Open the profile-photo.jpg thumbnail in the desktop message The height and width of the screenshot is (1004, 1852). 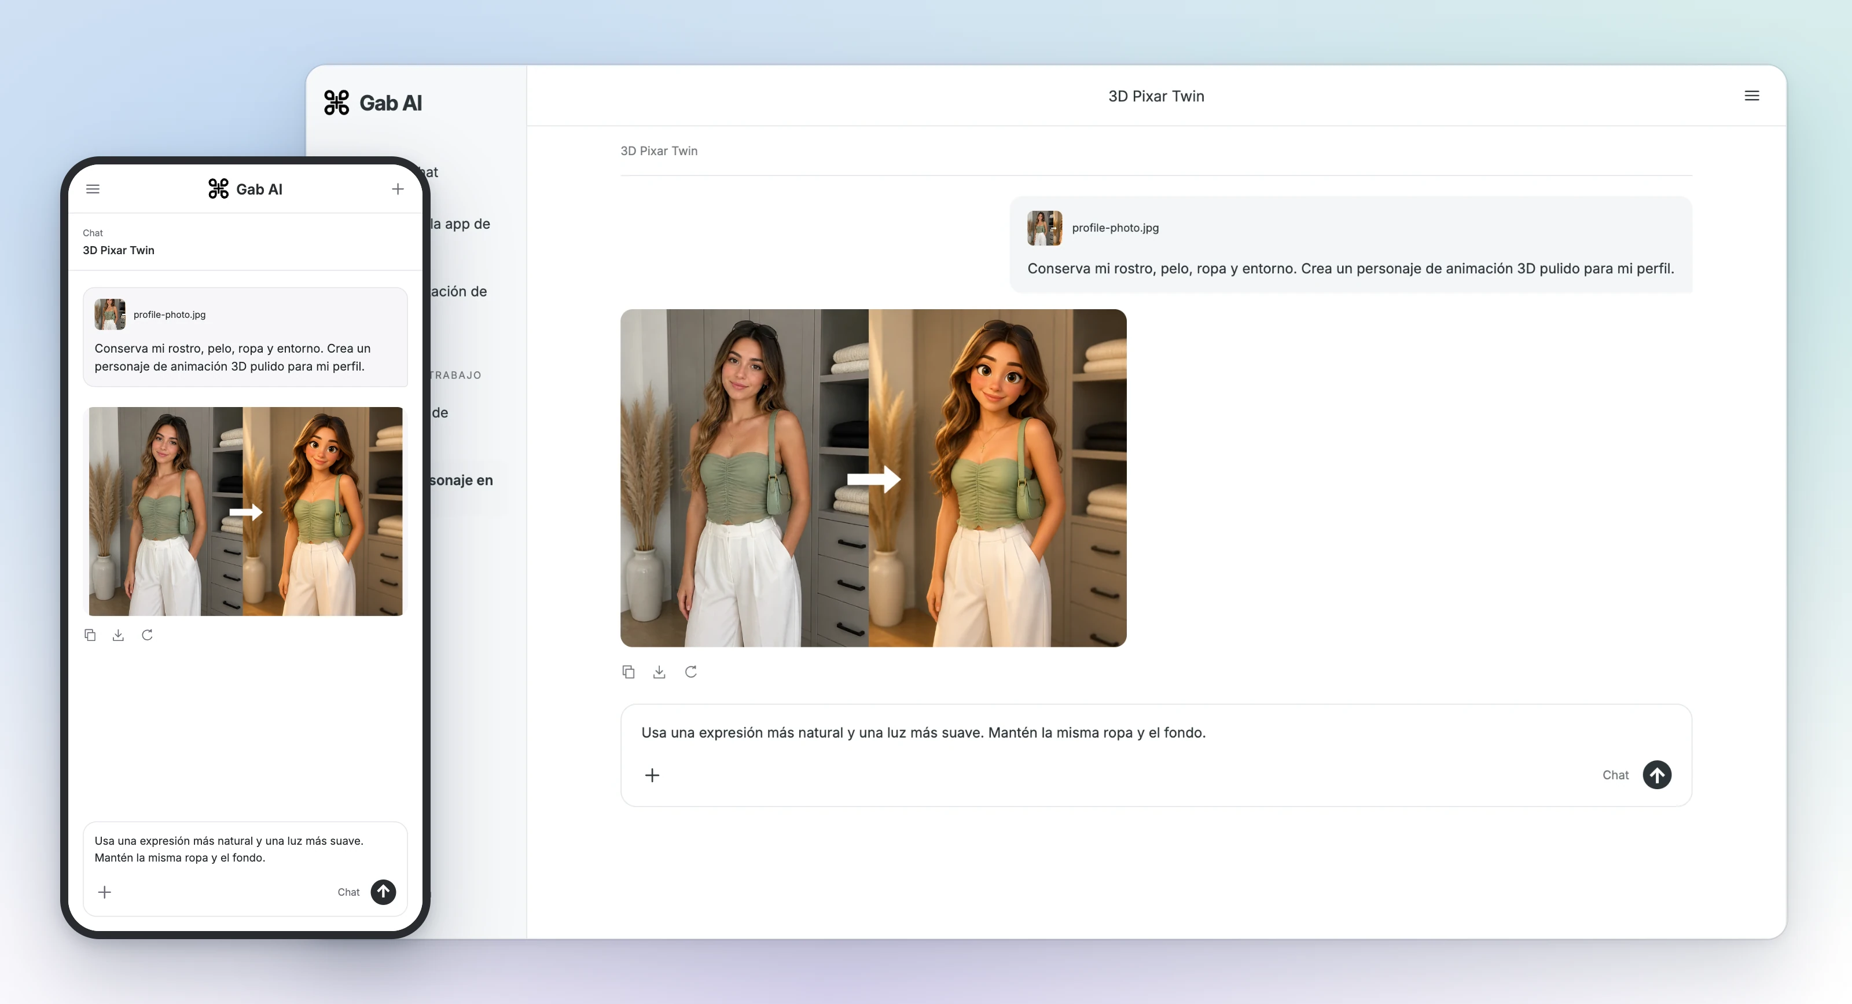point(1045,228)
